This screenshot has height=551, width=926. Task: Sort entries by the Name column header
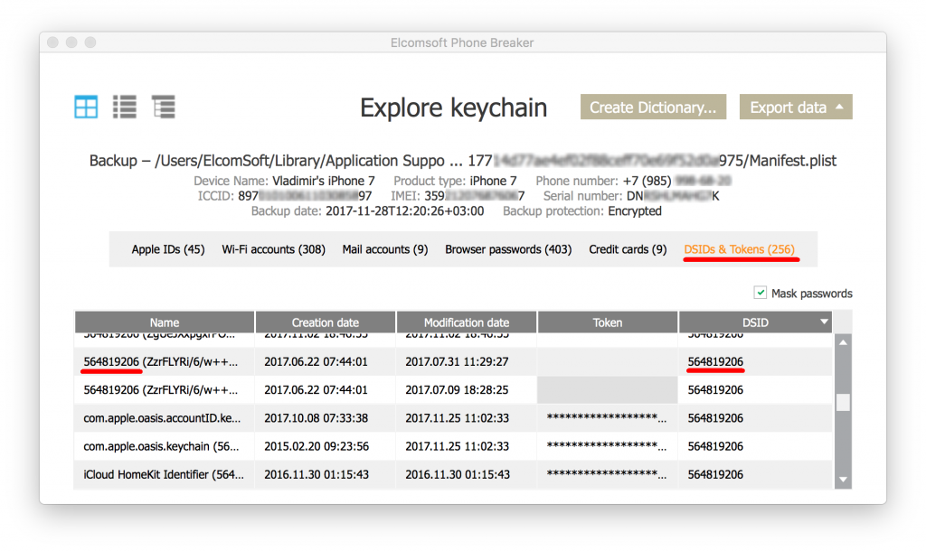tap(164, 321)
